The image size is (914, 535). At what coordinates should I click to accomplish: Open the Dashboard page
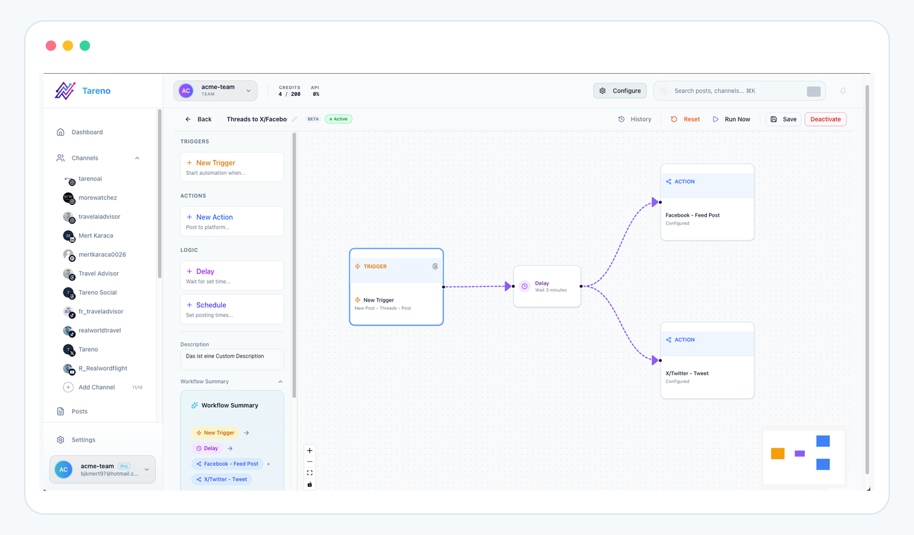pos(87,132)
